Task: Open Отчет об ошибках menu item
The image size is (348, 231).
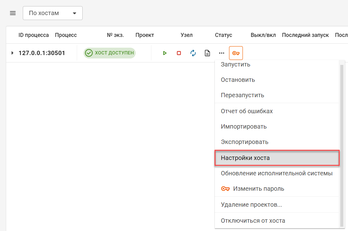Action: pos(247,111)
